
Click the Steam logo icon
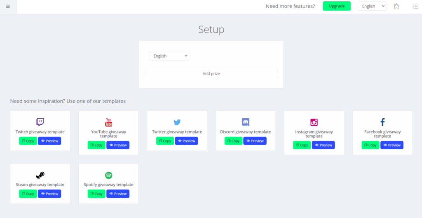click(40, 175)
